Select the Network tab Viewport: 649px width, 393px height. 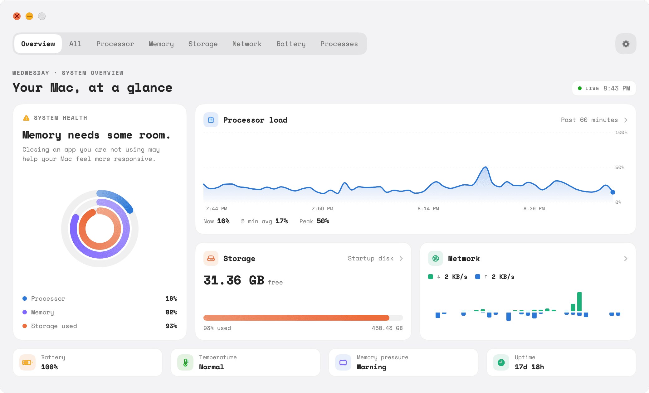tap(247, 44)
